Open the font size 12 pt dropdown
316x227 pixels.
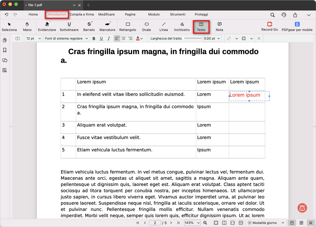(33, 39)
